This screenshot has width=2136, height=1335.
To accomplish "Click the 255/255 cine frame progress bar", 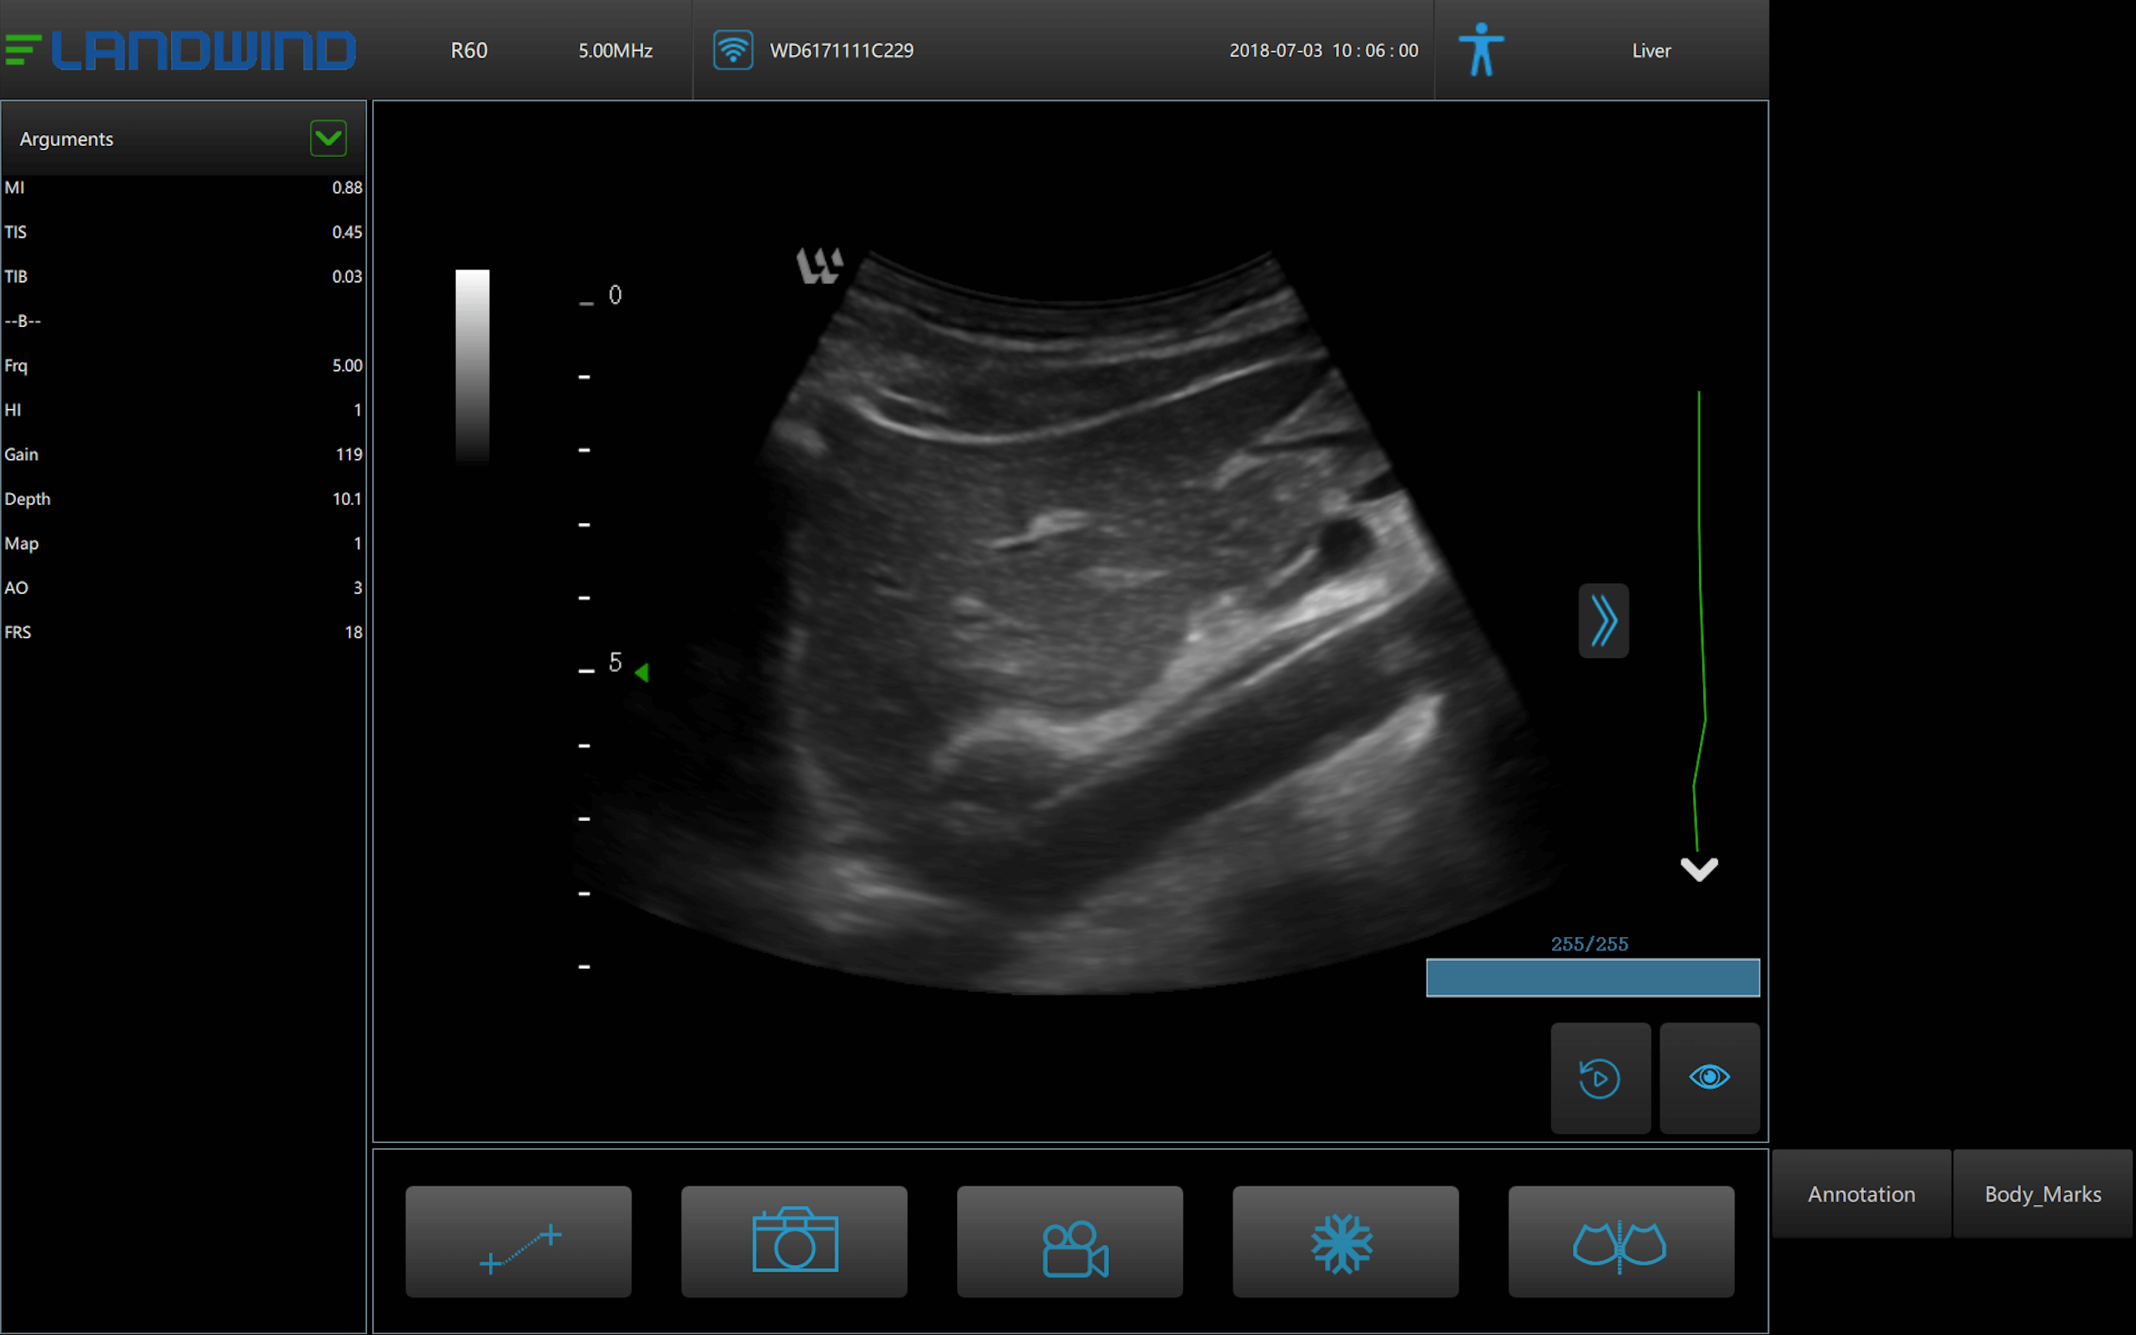I will (x=1593, y=977).
